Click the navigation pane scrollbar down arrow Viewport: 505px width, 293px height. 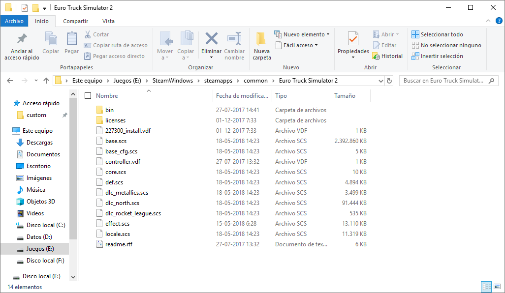73,277
